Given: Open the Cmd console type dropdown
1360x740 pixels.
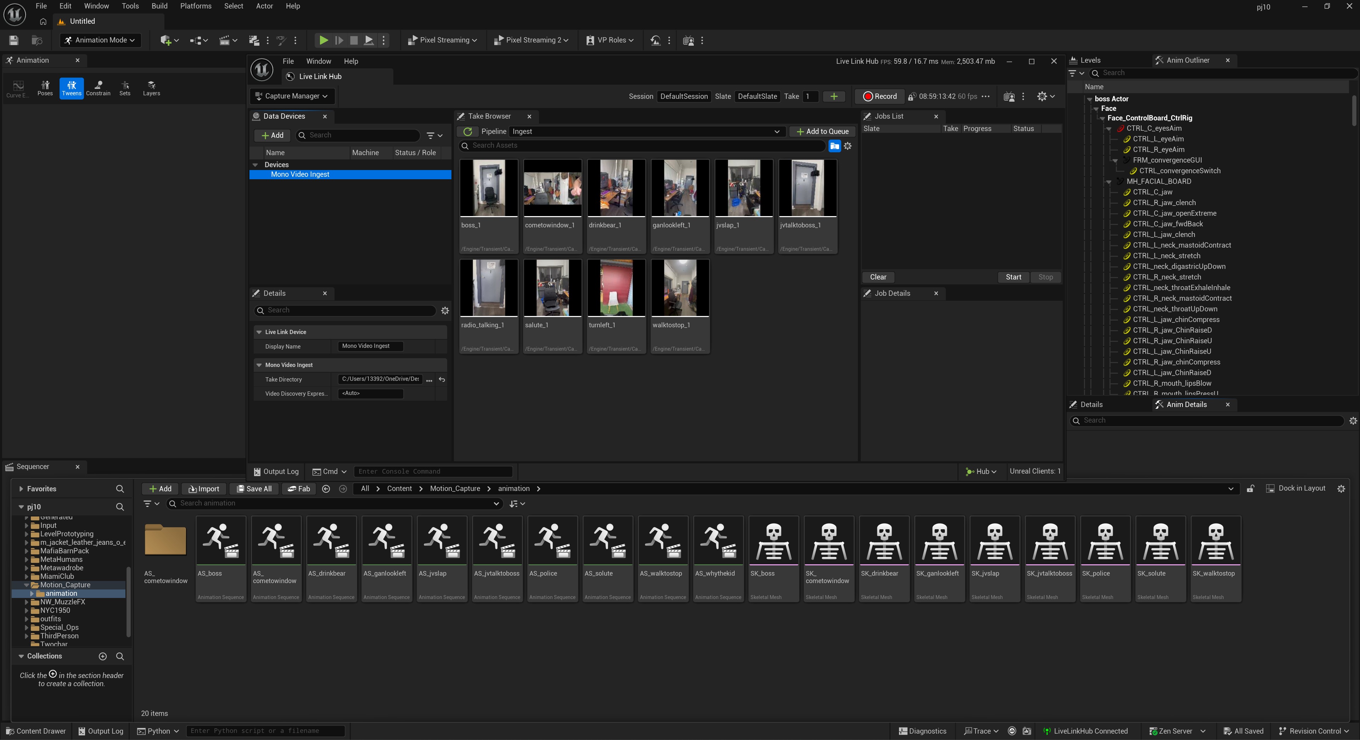Looking at the screenshot, I should (330, 471).
